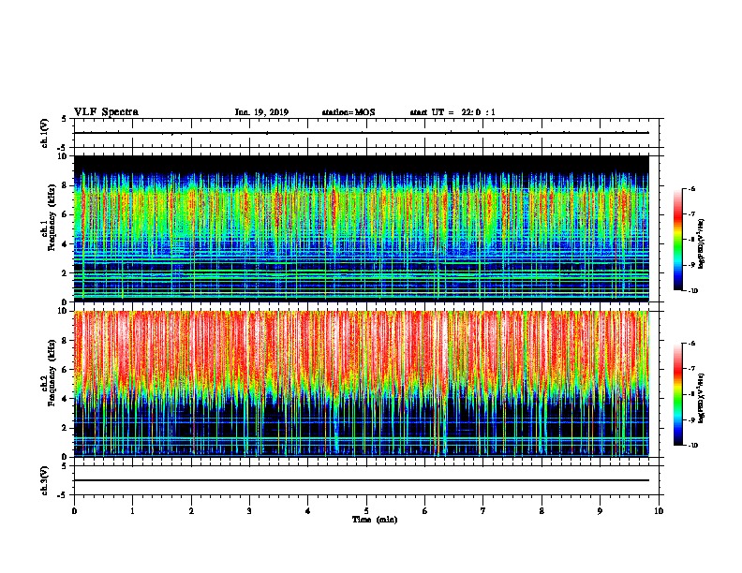Click the "-6" tick on ch.1 color bar
Viewport: 742px width, 573px height.
[x=691, y=188]
